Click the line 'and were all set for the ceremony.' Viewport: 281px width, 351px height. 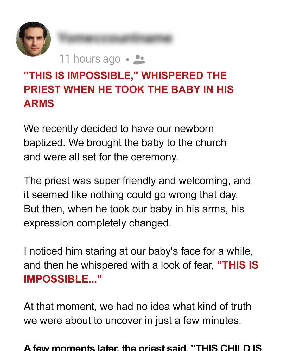tap(101, 157)
